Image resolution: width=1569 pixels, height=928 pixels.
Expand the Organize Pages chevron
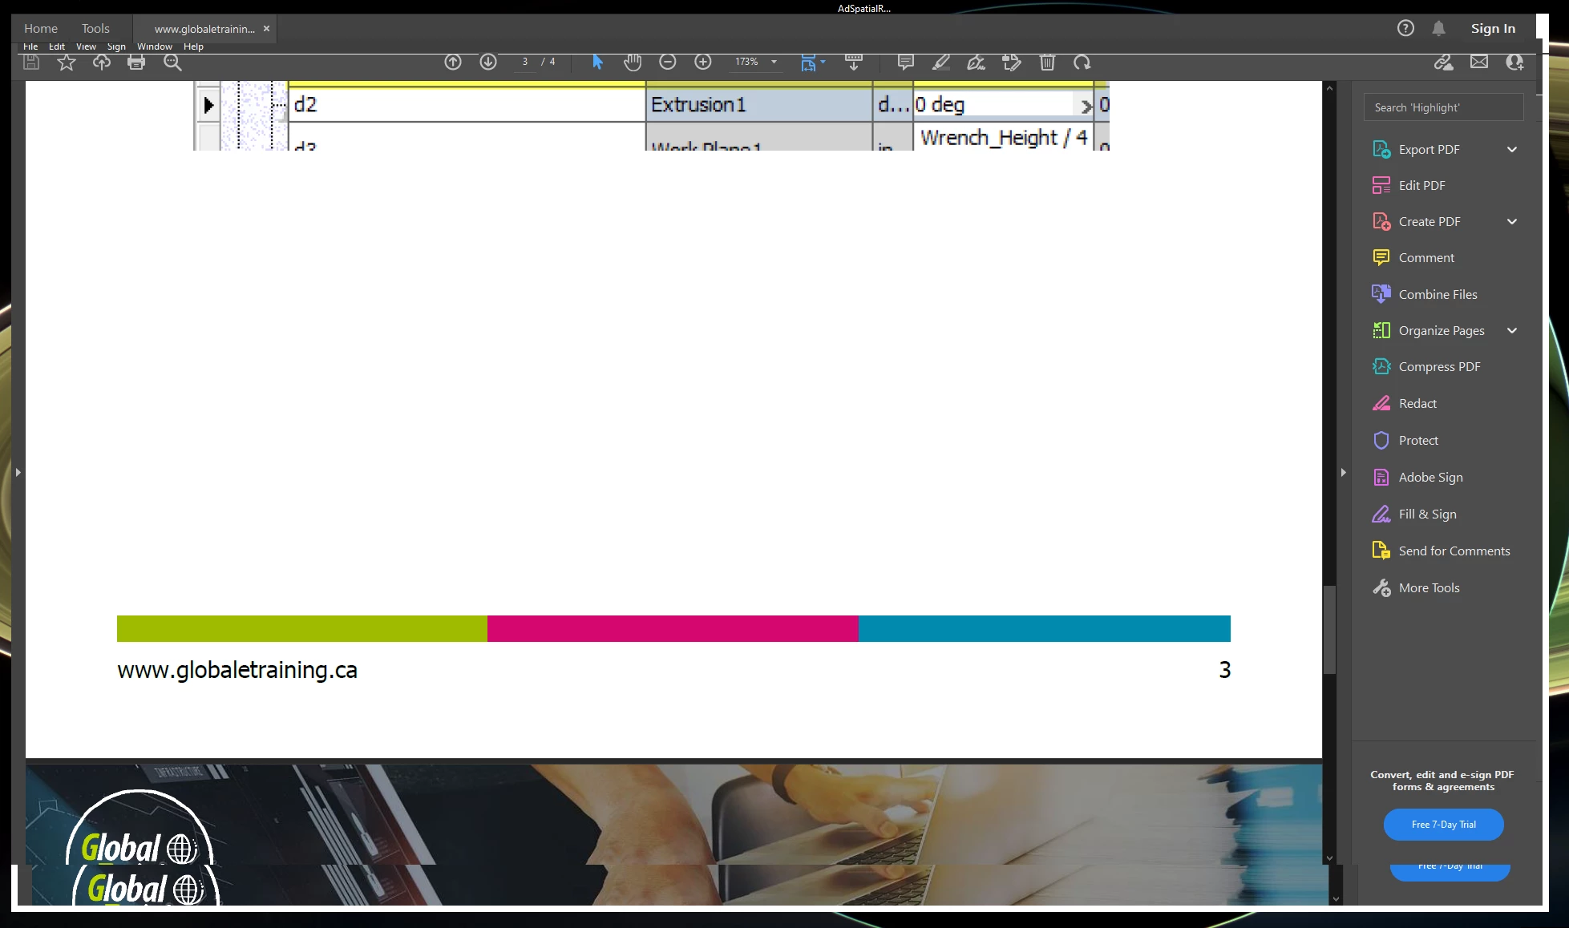click(x=1512, y=331)
